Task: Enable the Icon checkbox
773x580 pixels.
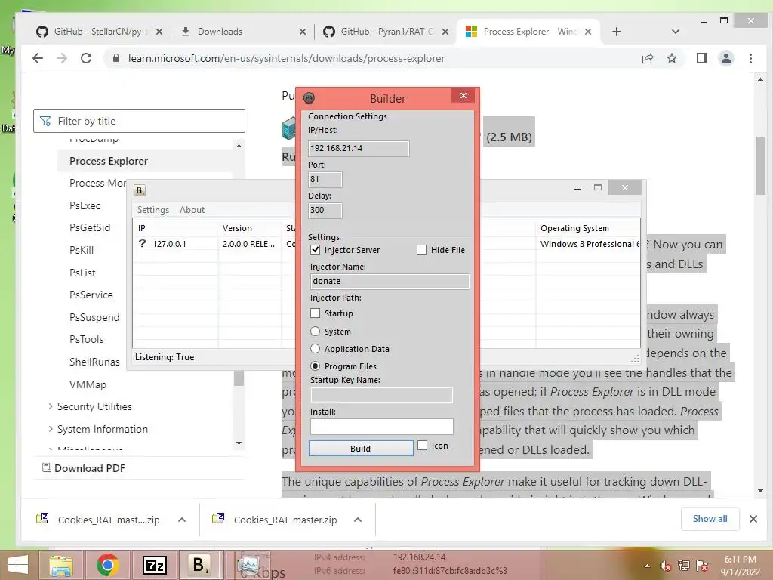Action: point(423,446)
